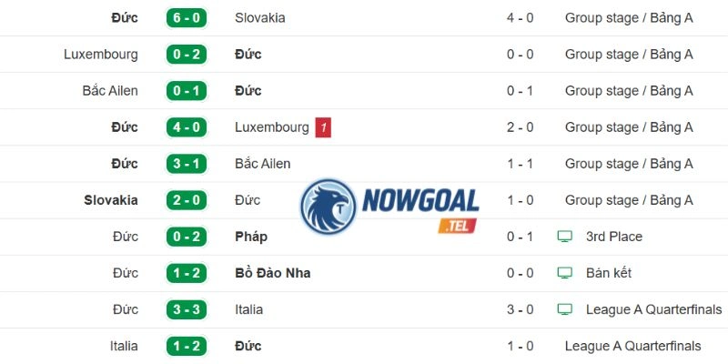Click the Italia home team in last row
This screenshot has width=728, height=364.
pyautogui.click(x=124, y=346)
